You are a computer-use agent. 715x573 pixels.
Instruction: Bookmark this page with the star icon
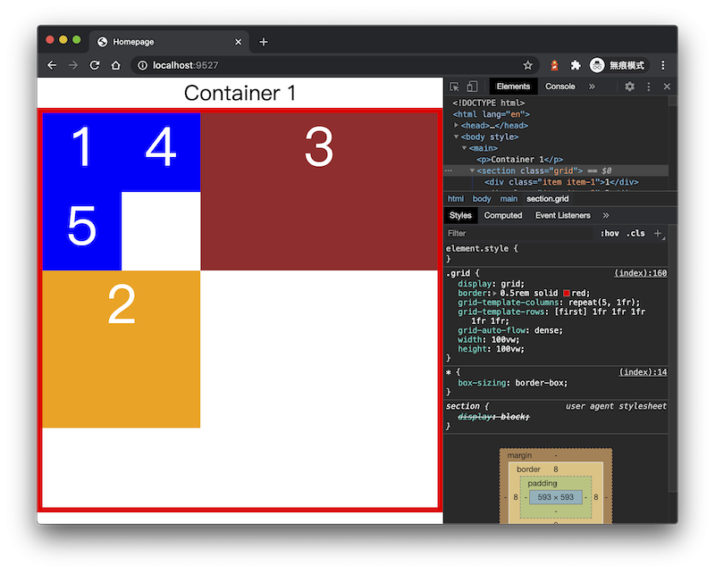click(527, 65)
